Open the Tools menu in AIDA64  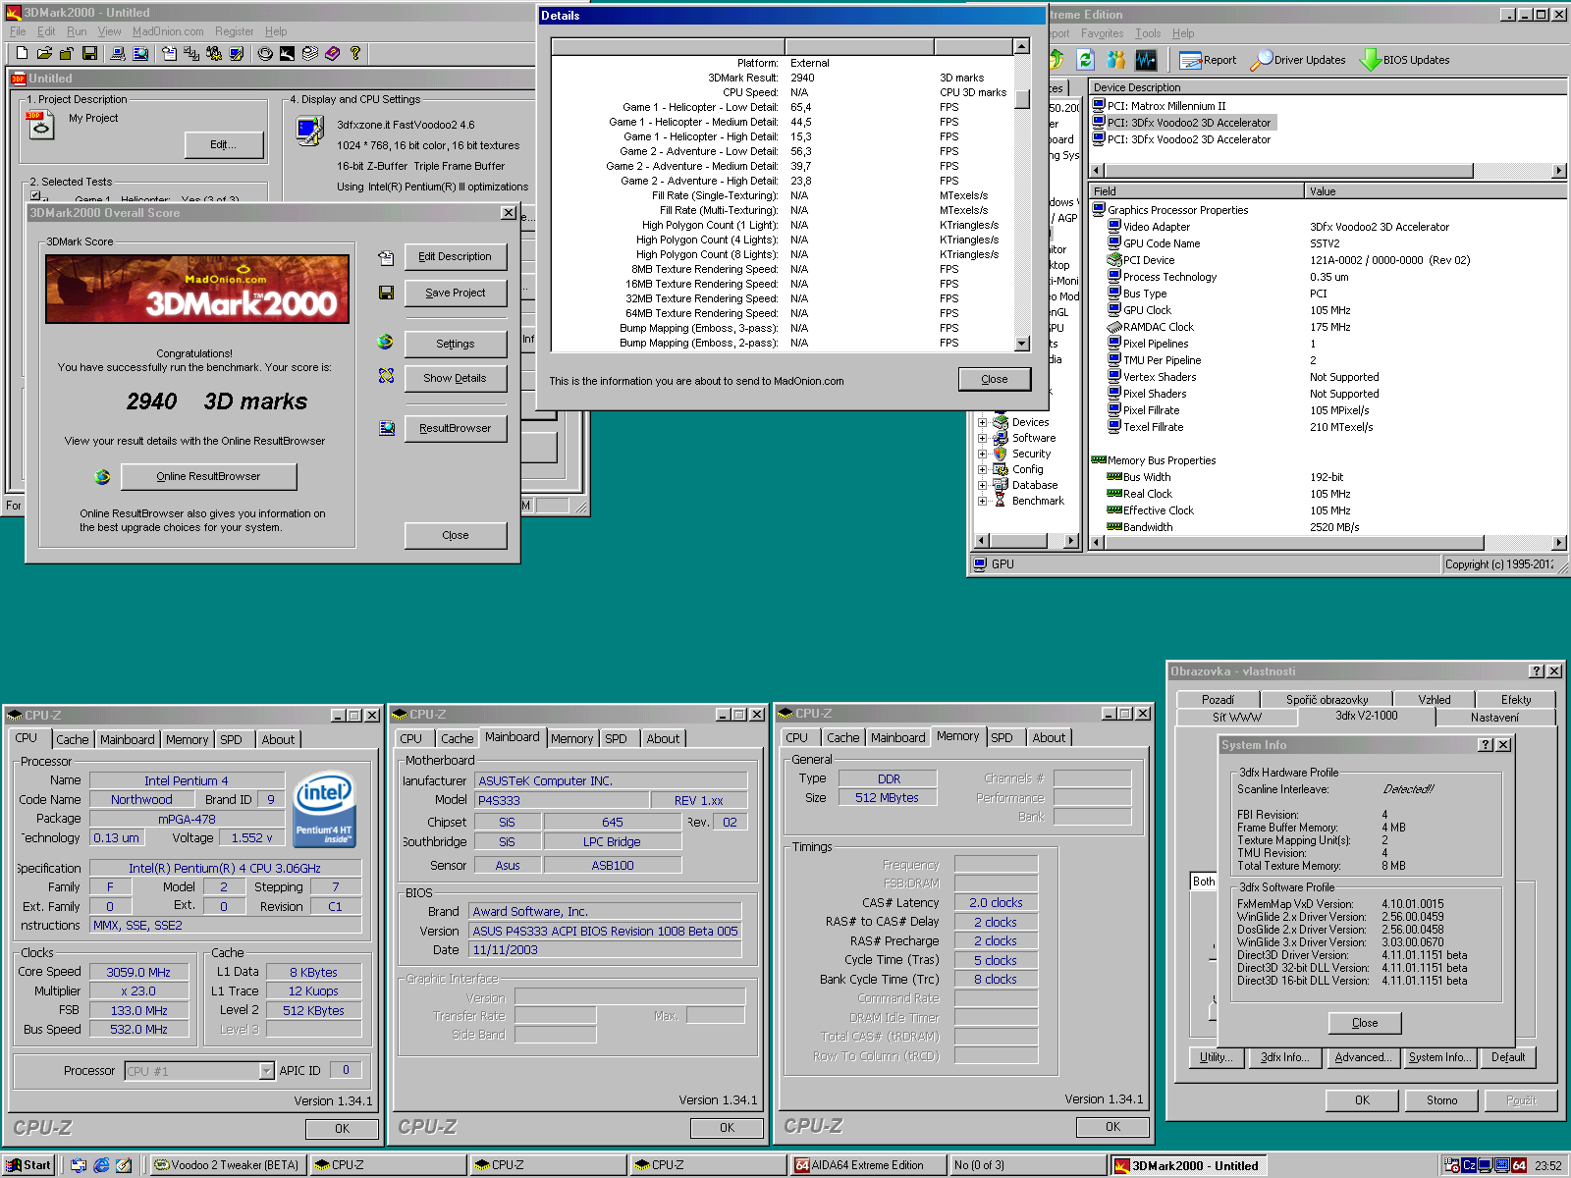(x=1148, y=33)
